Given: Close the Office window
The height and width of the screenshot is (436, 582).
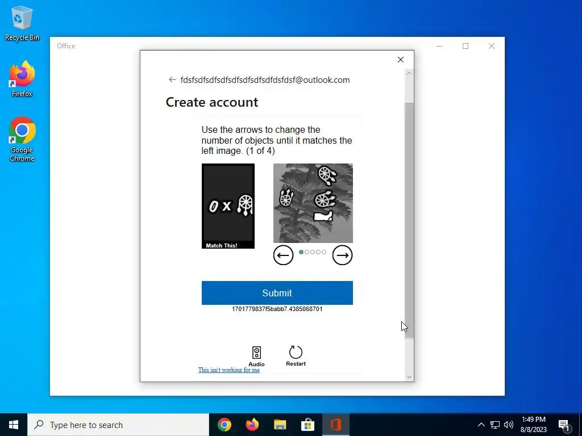Looking at the screenshot, I should pos(492,46).
